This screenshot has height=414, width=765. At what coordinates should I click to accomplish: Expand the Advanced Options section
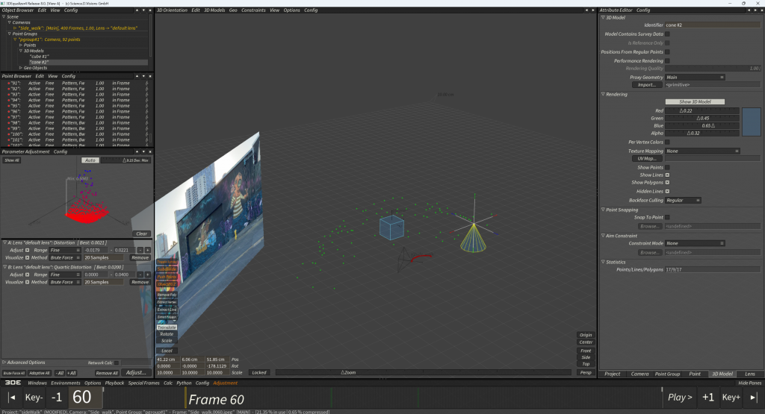pyautogui.click(x=4, y=363)
